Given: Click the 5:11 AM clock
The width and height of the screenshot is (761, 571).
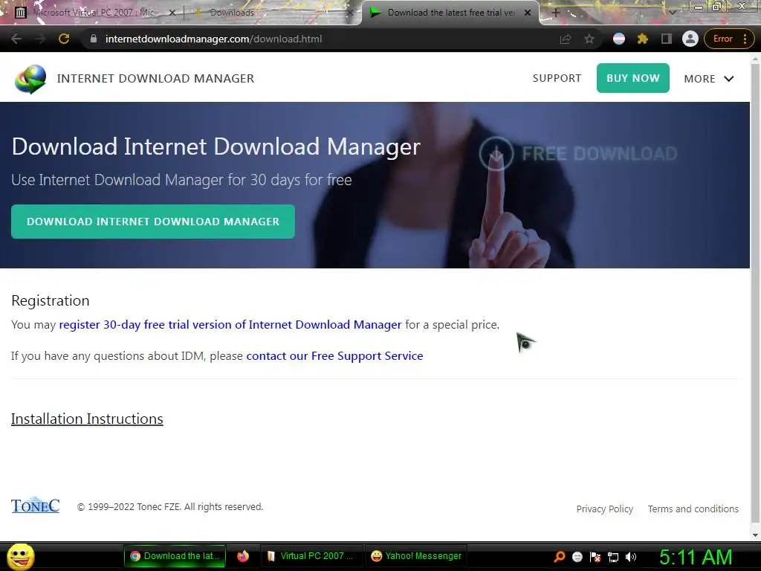Looking at the screenshot, I should click(696, 557).
